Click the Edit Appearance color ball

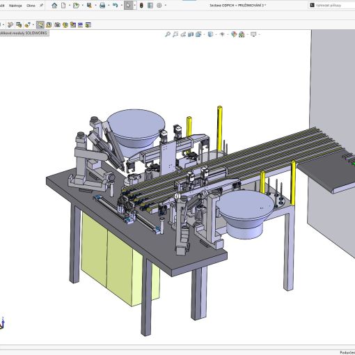[234, 35]
